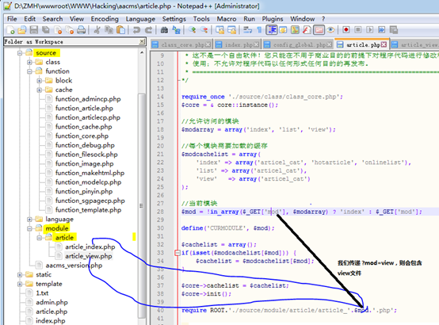
Task: Redo the edit via toolbar arrow
Action: click(148, 29)
